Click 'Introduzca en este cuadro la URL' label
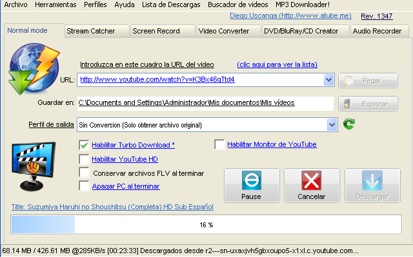413x257 pixels. point(147,64)
